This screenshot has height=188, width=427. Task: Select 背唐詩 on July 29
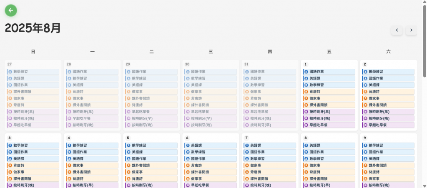(151, 105)
